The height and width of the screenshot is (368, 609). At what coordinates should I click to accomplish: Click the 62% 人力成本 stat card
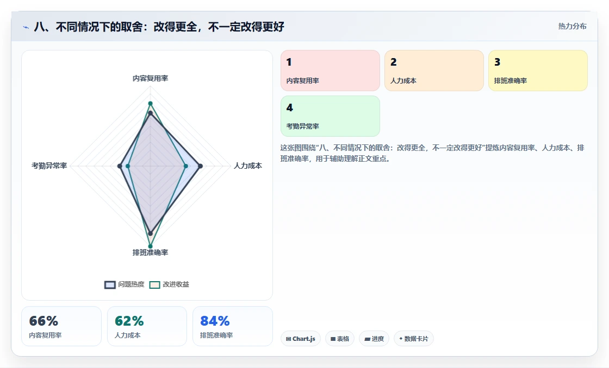[x=147, y=326]
